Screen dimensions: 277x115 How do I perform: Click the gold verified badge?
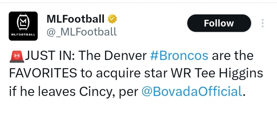coord(112,19)
